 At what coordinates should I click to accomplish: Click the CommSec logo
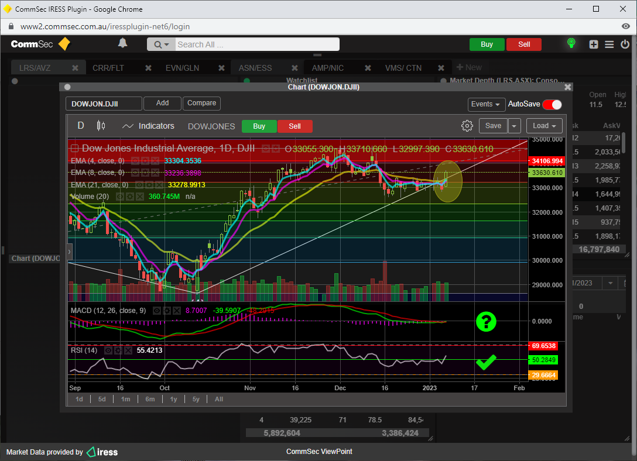tap(40, 44)
